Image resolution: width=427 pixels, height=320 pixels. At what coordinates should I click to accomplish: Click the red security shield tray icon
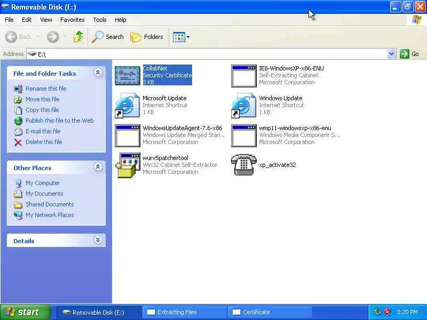point(387,312)
